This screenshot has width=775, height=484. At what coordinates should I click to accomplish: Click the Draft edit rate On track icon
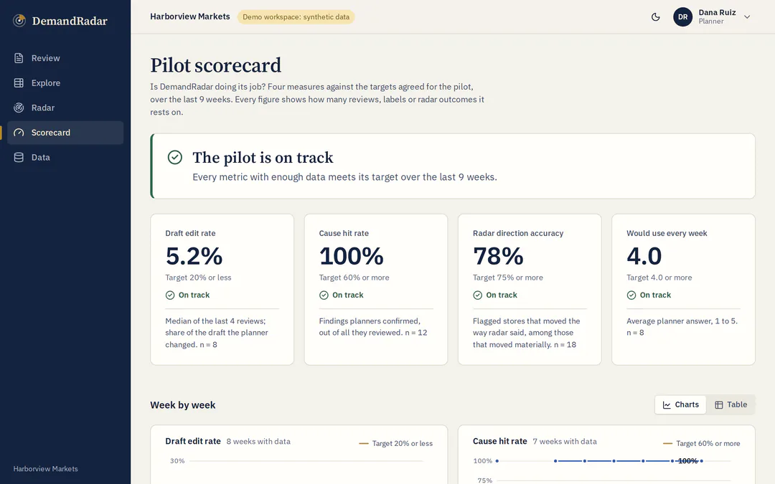[x=170, y=295]
